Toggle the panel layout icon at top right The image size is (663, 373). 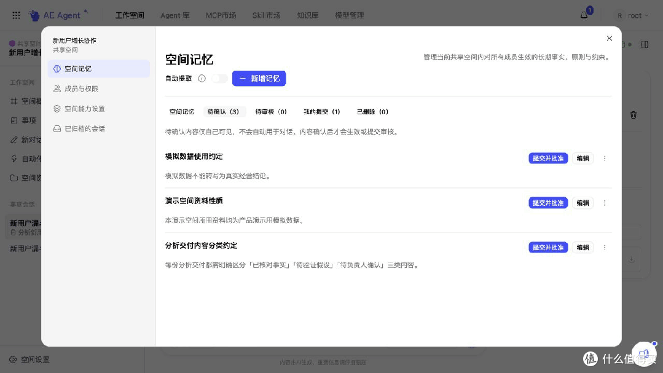(x=645, y=44)
